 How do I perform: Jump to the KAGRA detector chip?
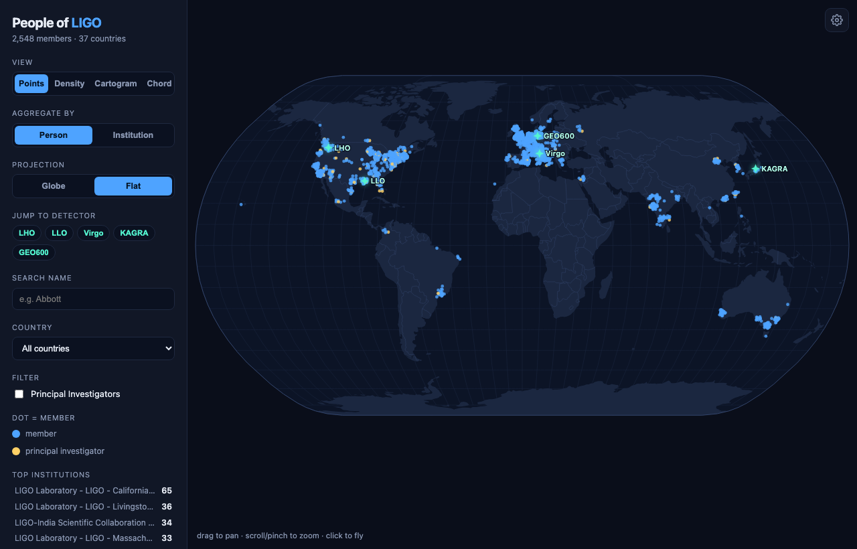(135, 233)
